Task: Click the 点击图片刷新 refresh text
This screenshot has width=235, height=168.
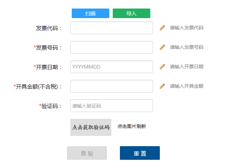Action: [132, 126]
